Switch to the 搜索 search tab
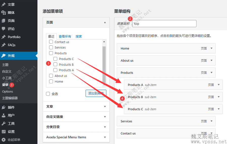The image size is (227, 144). (x=79, y=37)
